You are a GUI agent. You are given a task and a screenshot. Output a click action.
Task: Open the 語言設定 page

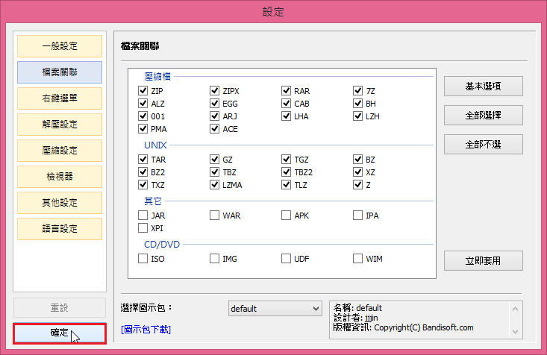[60, 229]
